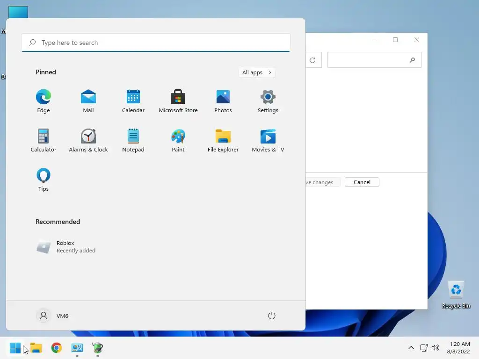Open the Calendar app
Screen dimensions: 479x359
133,101
